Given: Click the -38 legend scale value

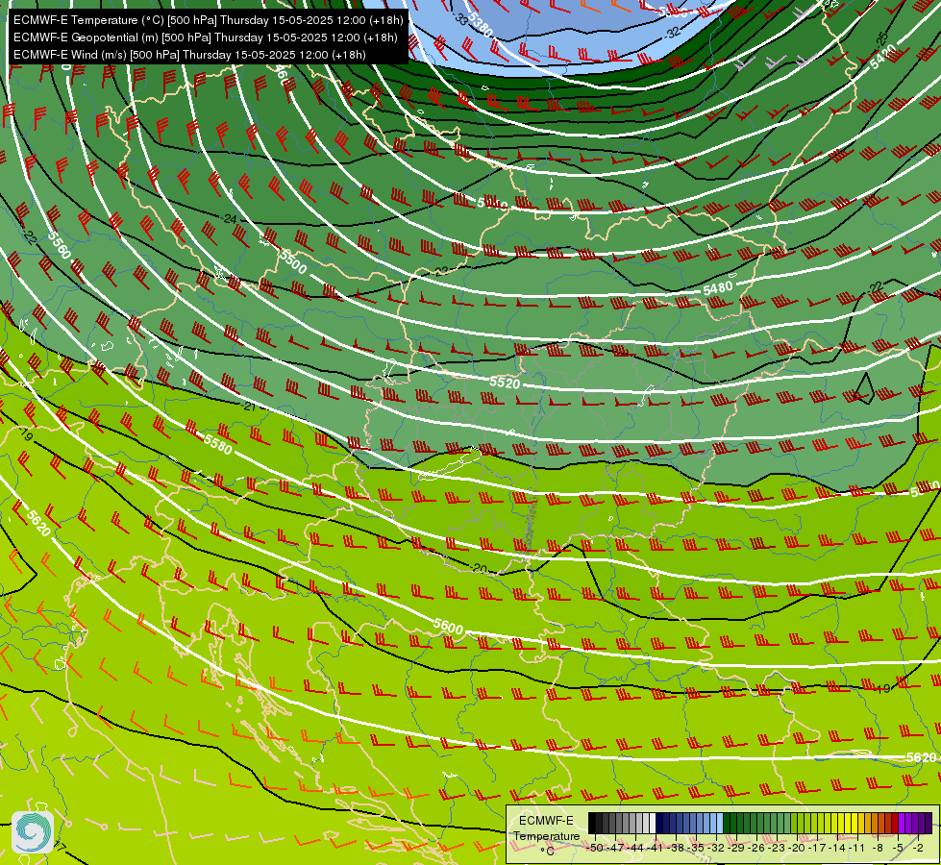Looking at the screenshot, I should 677,848.
